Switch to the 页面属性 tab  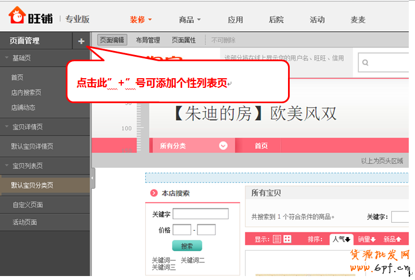pyautogui.click(x=184, y=40)
